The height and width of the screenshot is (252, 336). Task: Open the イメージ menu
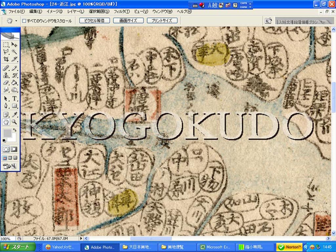point(54,11)
